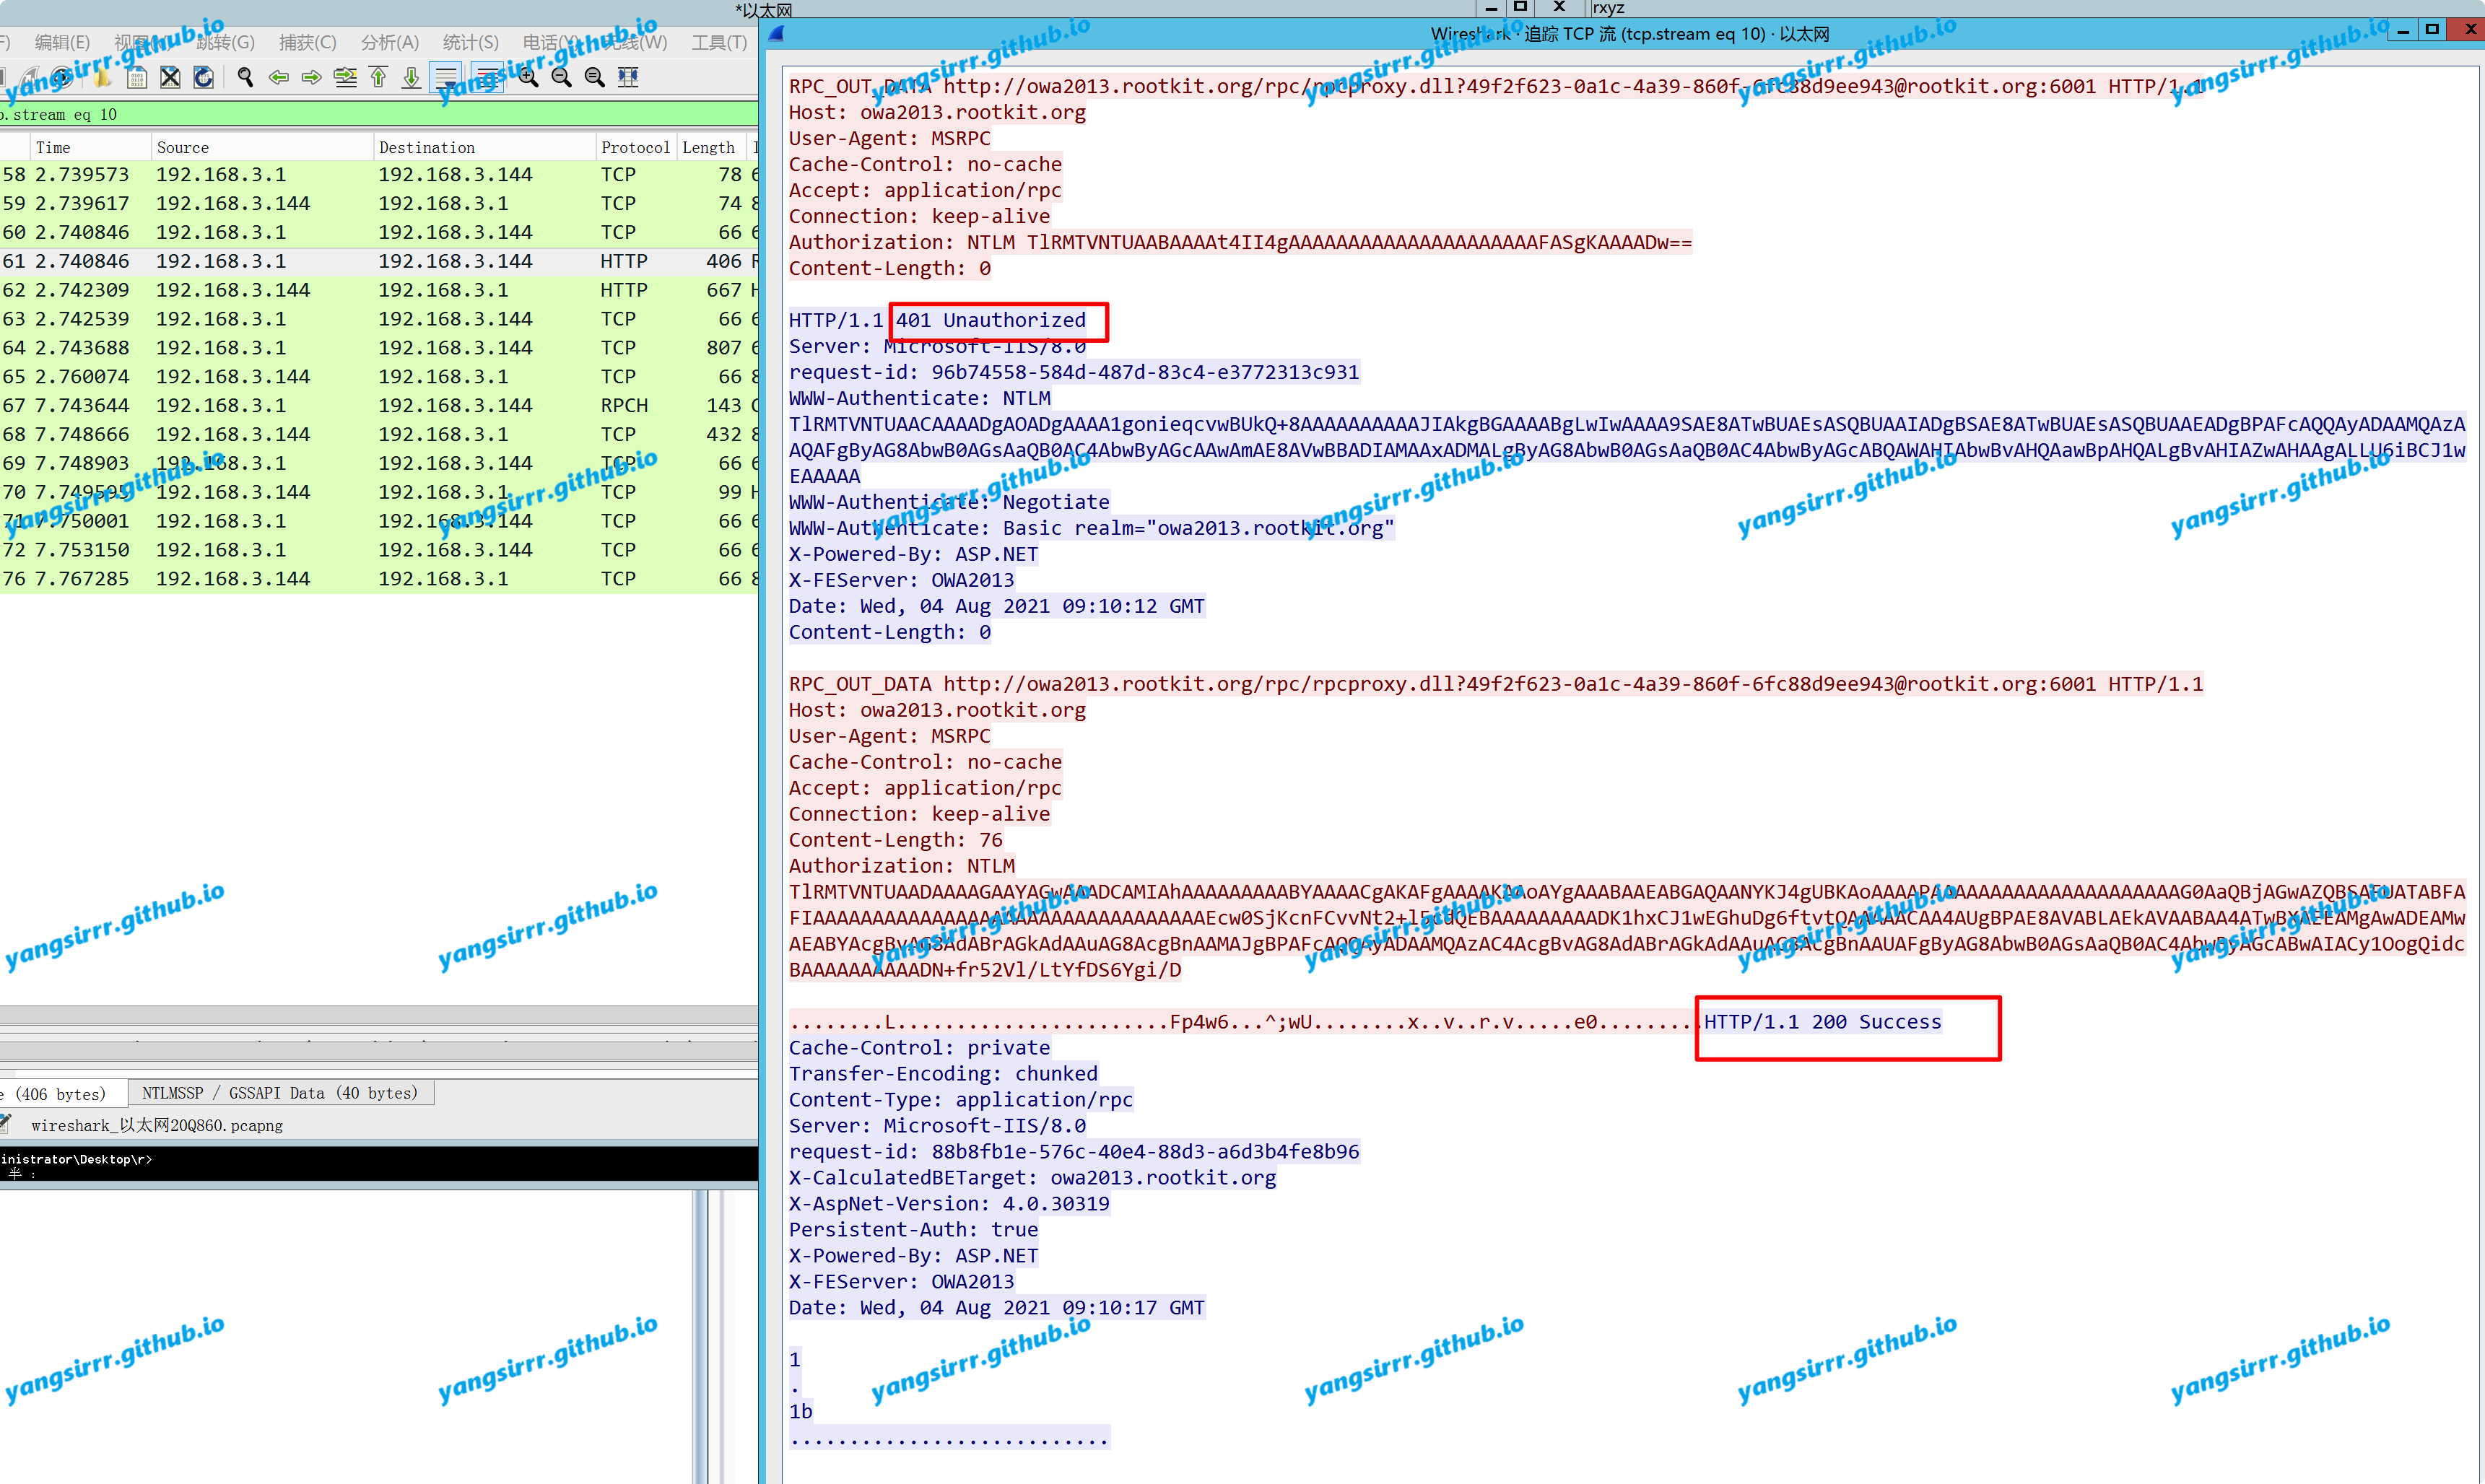This screenshot has width=2485, height=1484.
Task: Switch to NTLMSSP / GSSAPI Data tab
Action: pos(280,1093)
